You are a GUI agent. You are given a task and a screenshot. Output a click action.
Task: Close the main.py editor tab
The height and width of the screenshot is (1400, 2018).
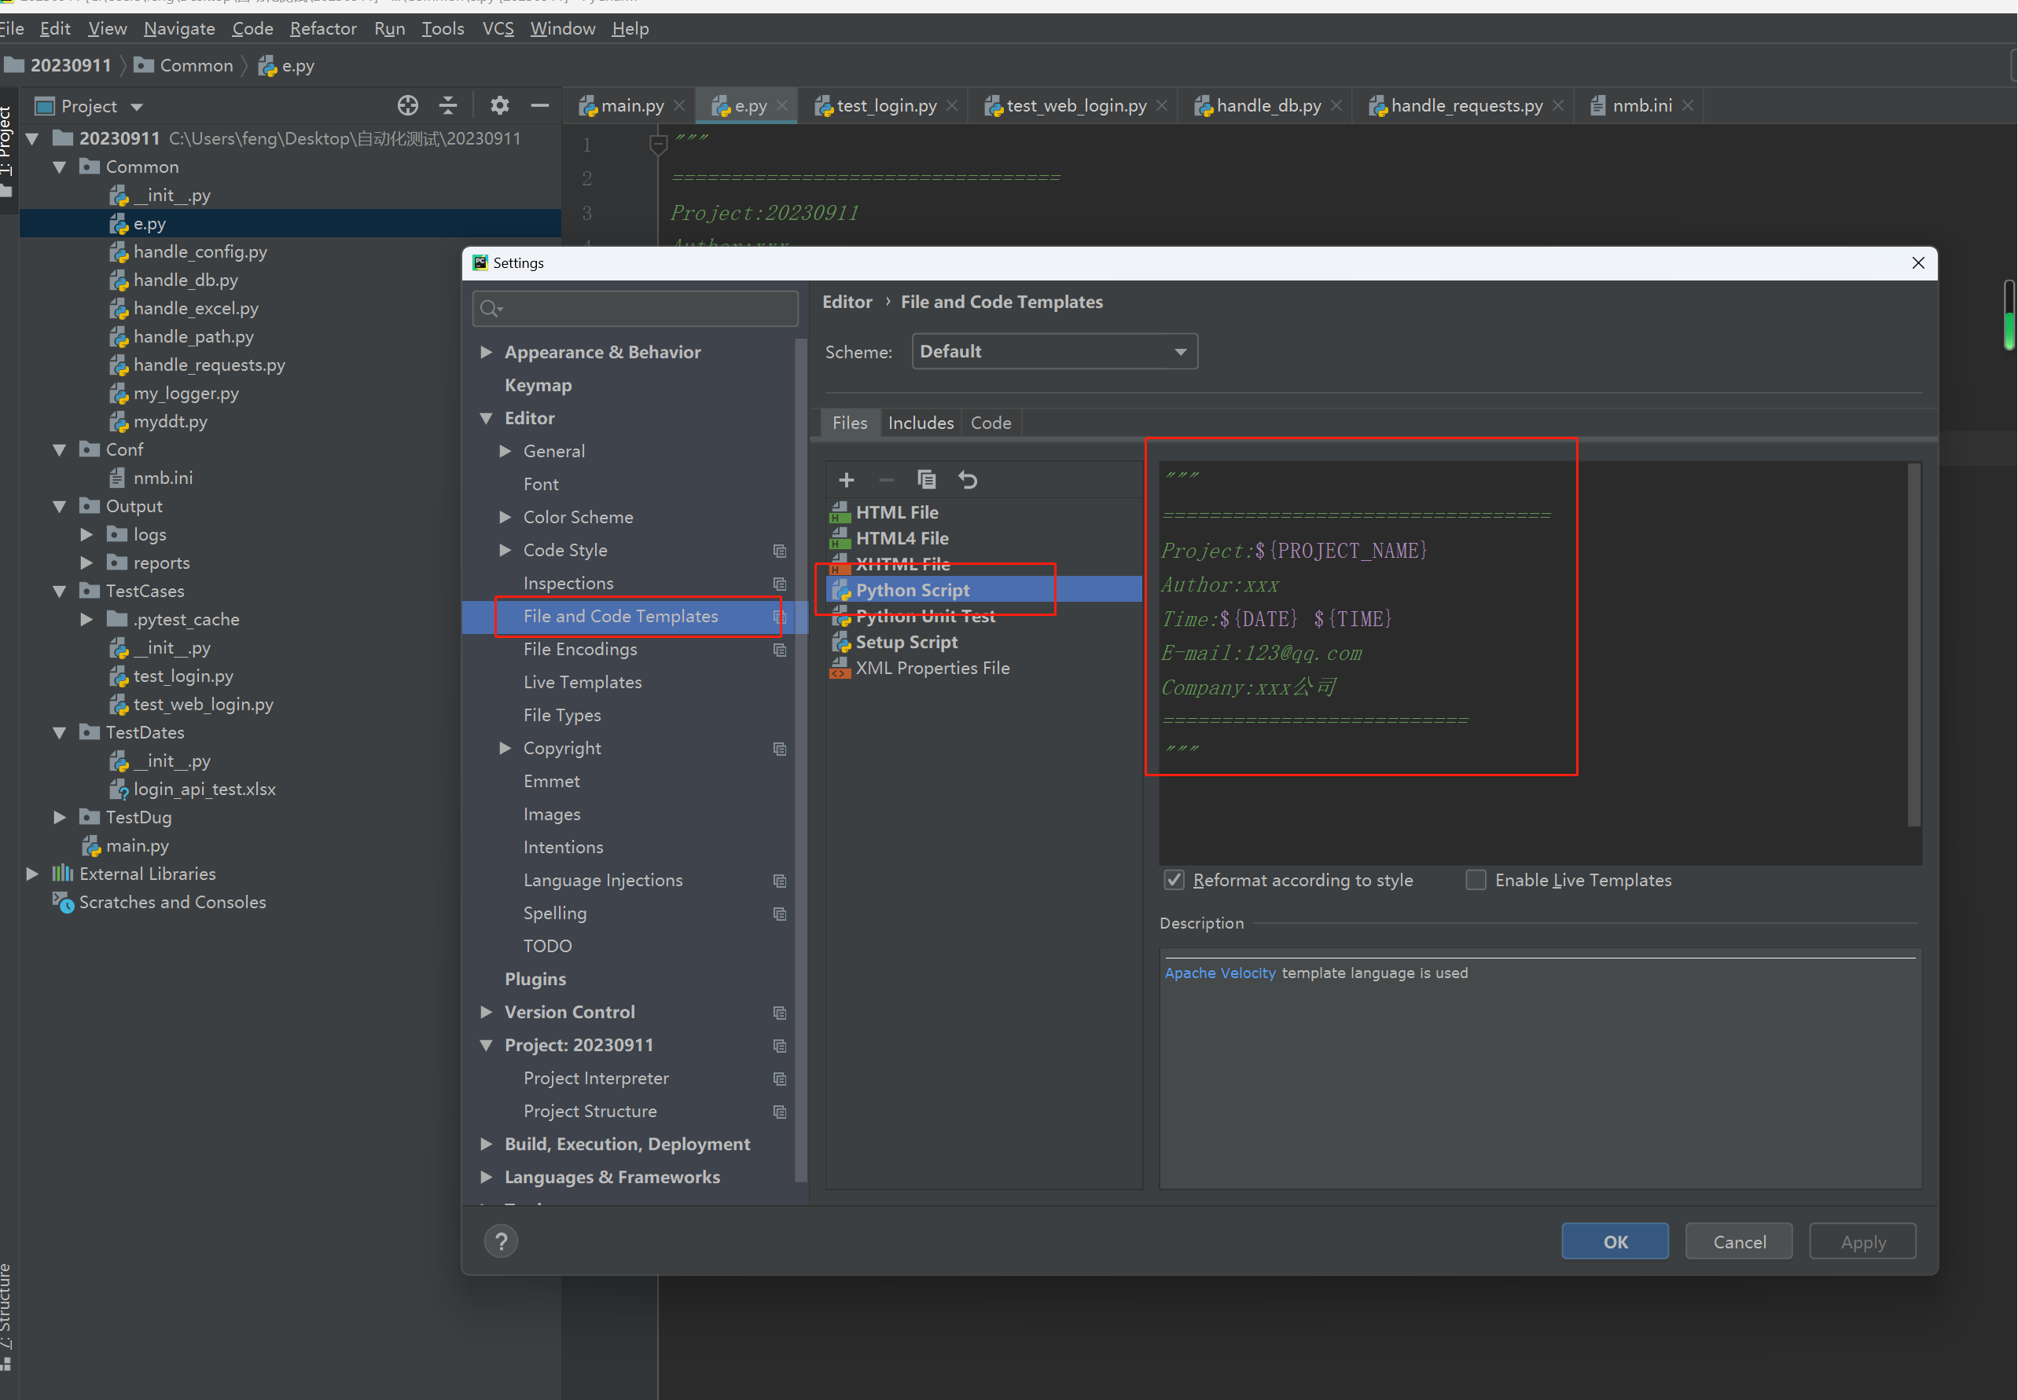(679, 106)
